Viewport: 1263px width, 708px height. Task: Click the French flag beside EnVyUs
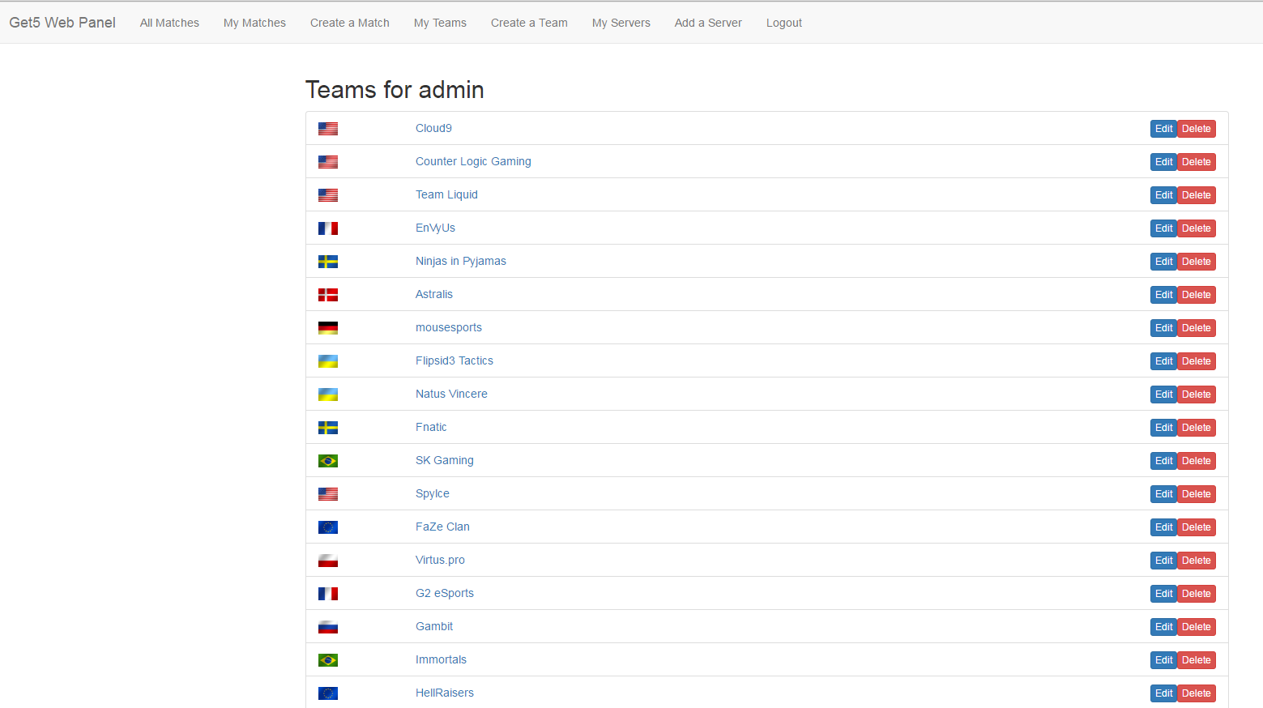(328, 228)
